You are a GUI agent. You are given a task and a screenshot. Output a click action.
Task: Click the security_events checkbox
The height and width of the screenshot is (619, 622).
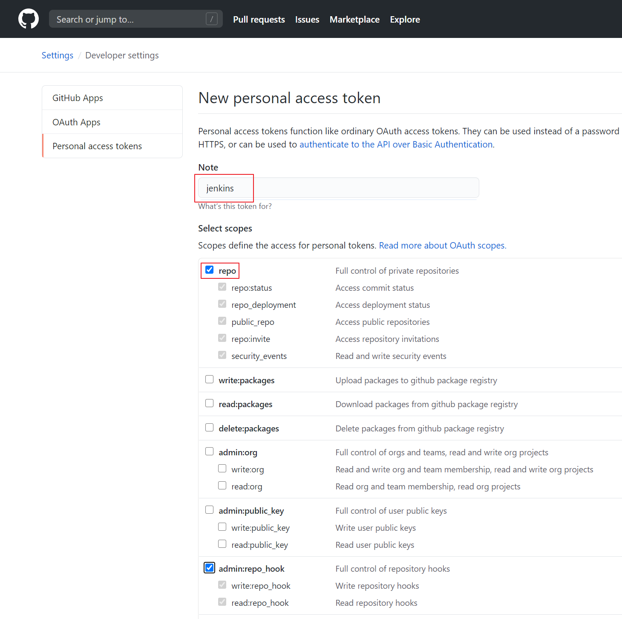pyautogui.click(x=222, y=355)
